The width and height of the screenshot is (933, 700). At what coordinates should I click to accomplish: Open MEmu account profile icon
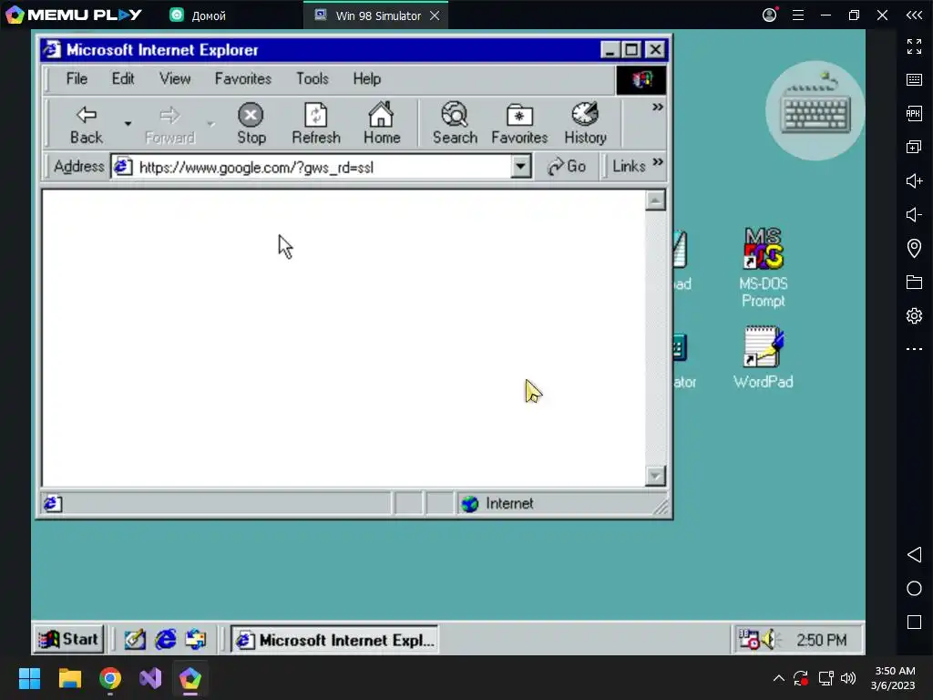point(769,15)
